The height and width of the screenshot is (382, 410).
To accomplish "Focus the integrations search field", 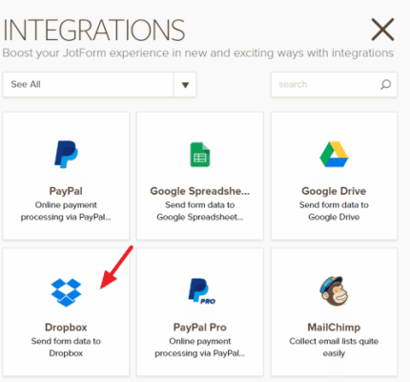I will coord(334,84).
